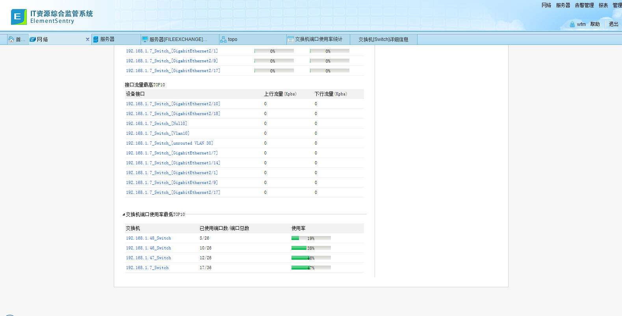Click the 设备接口 column header

coord(136,94)
